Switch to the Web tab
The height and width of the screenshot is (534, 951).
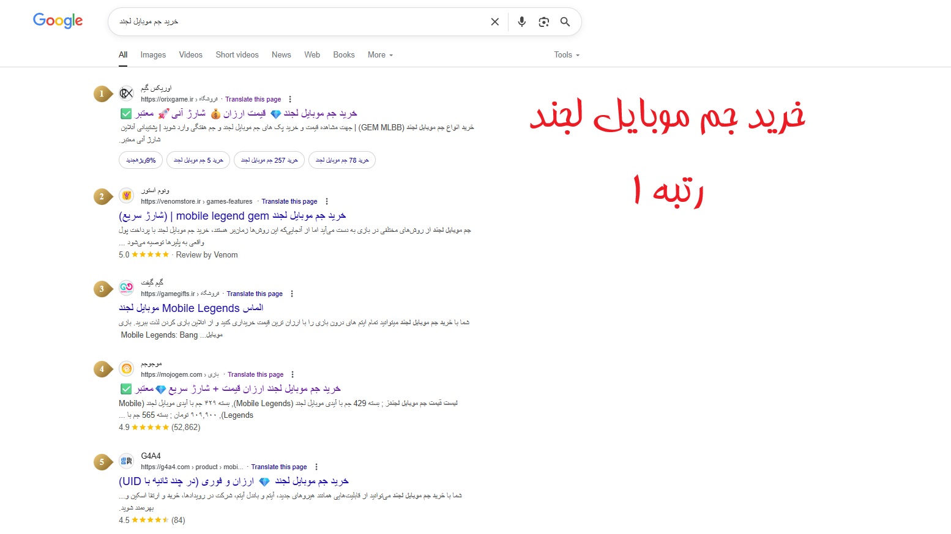point(312,55)
